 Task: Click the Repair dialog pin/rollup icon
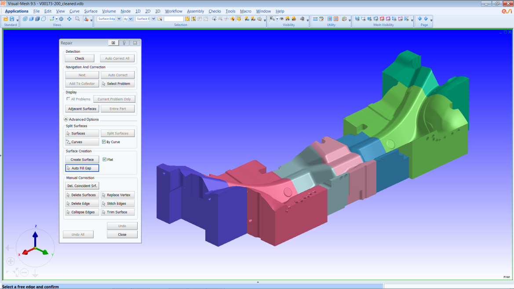click(113, 43)
